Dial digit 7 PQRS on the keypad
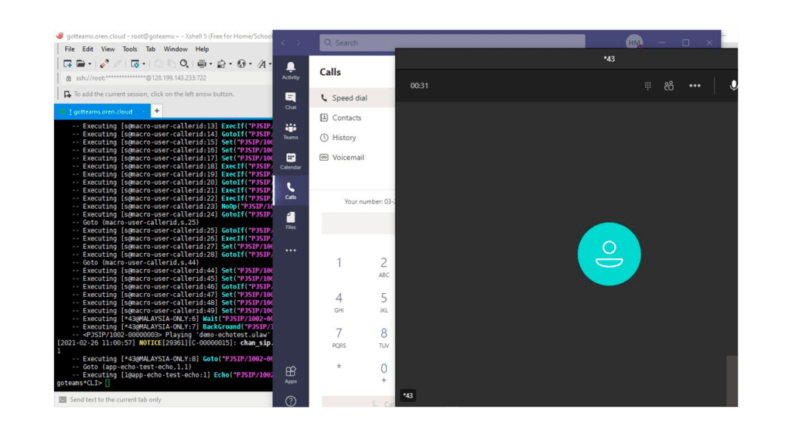This screenshot has height=437, width=792. (339, 337)
